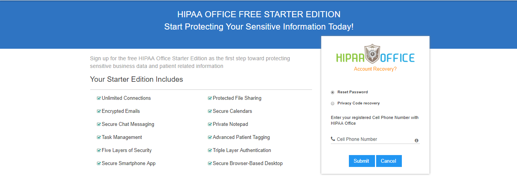Click checkmark icon beside Five Layers of Security
The width and height of the screenshot is (517, 180).
point(99,150)
